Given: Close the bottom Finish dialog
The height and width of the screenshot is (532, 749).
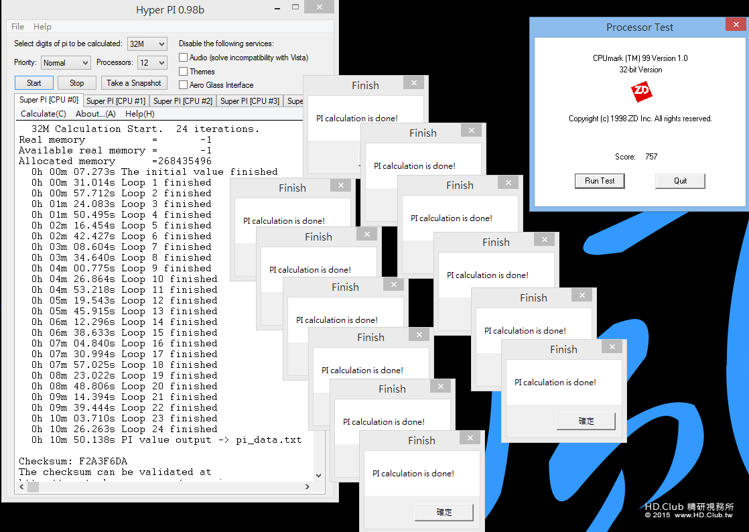Looking at the screenshot, I should click(x=470, y=438).
